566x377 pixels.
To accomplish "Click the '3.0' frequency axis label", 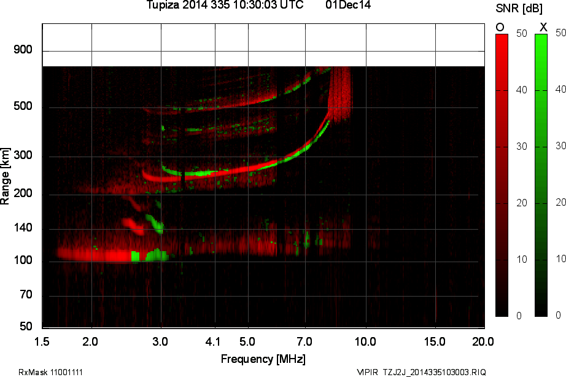I will [160, 341].
